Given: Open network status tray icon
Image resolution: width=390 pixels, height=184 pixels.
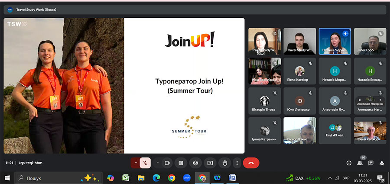Looking at the screenshot, I should coord(338,178).
